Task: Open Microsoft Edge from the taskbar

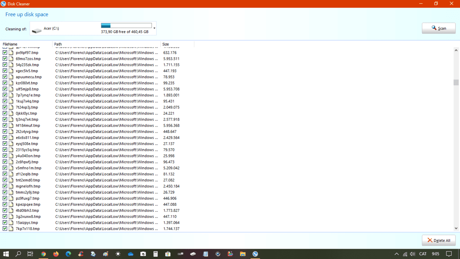Action: pyautogui.click(x=68, y=254)
